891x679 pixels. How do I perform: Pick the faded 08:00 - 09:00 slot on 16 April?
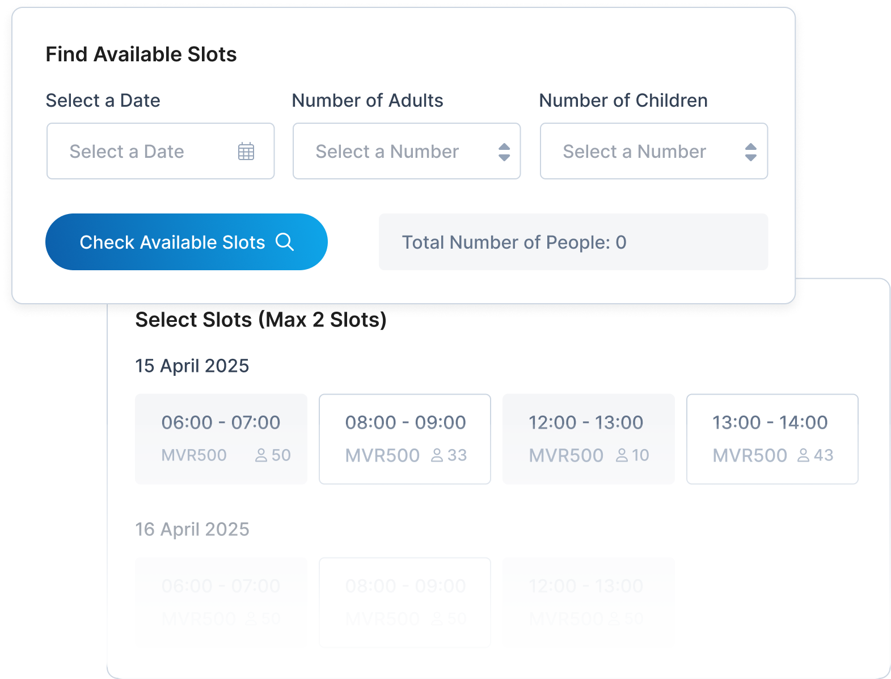pyautogui.click(x=404, y=602)
